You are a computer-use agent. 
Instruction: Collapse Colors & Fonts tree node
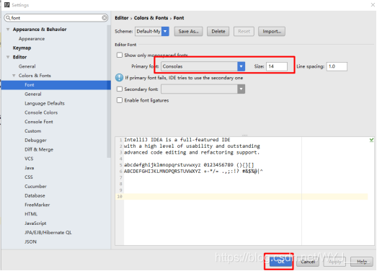click(14, 76)
